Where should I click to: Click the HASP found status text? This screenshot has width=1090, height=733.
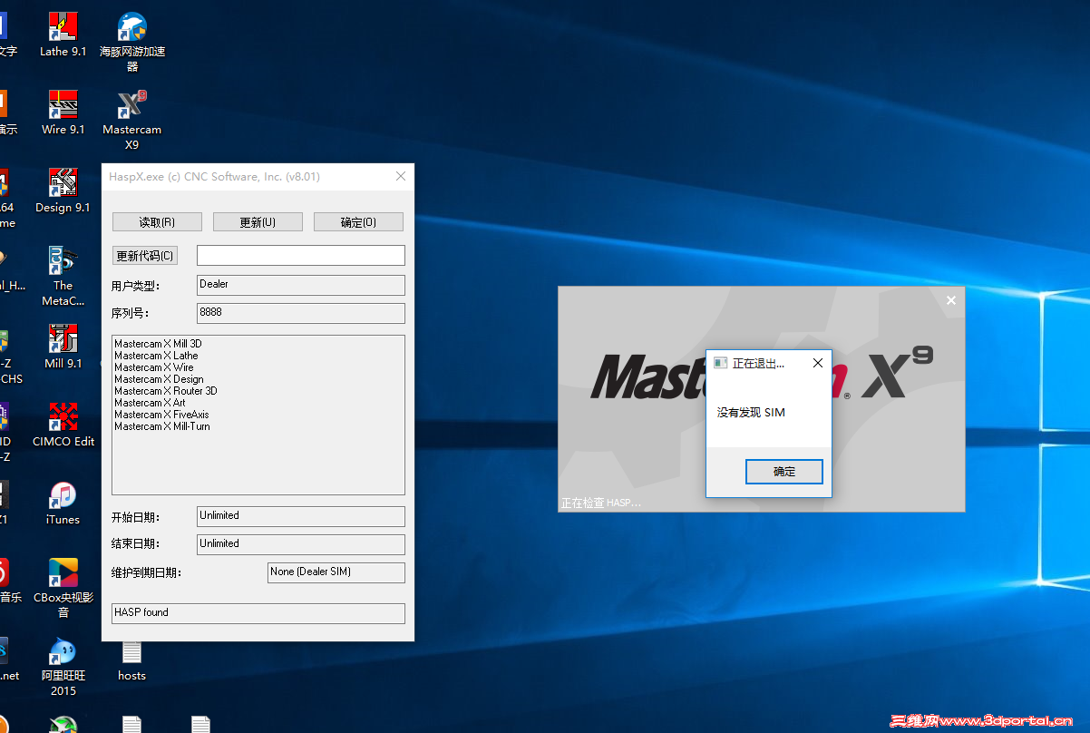(141, 612)
